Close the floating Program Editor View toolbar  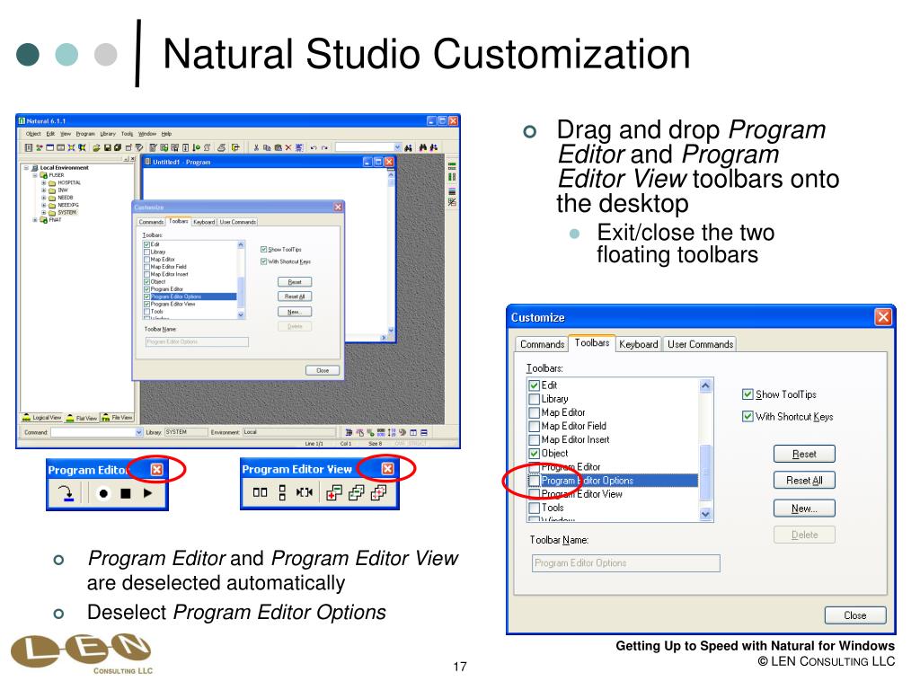[388, 468]
